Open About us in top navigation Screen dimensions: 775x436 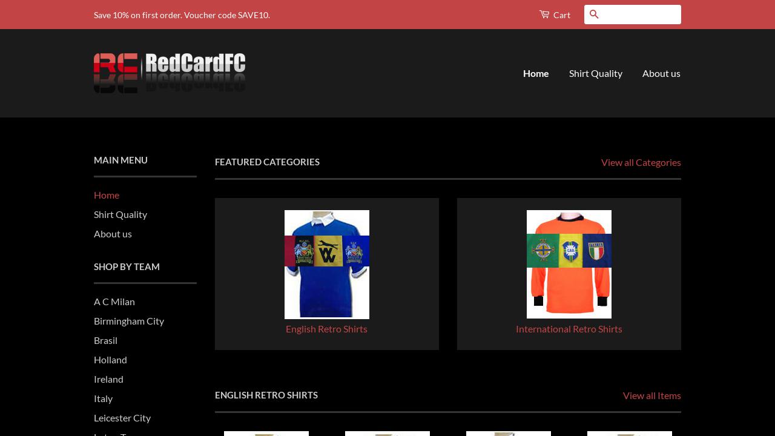[661, 73]
